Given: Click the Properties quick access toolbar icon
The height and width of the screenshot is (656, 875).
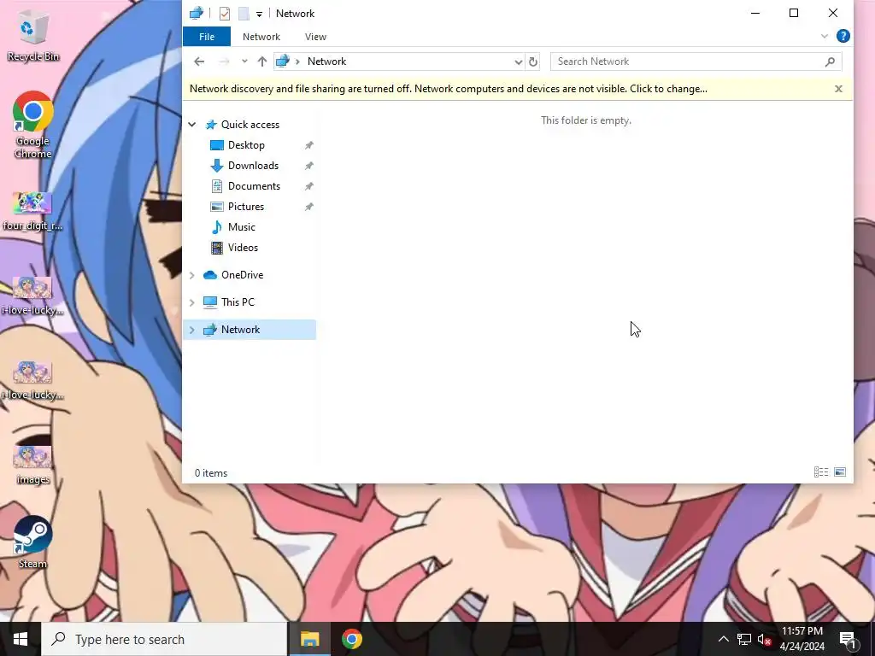Looking at the screenshot, I should 225,14.
